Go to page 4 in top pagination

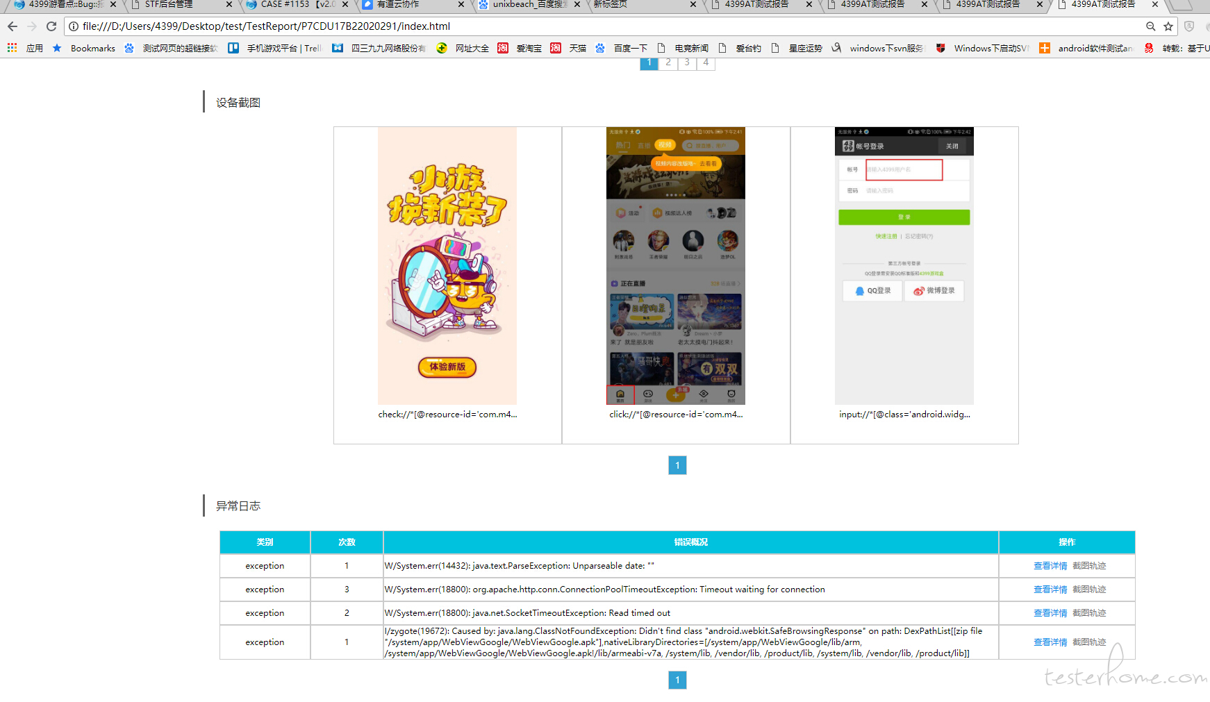click(x=706, y=62)
